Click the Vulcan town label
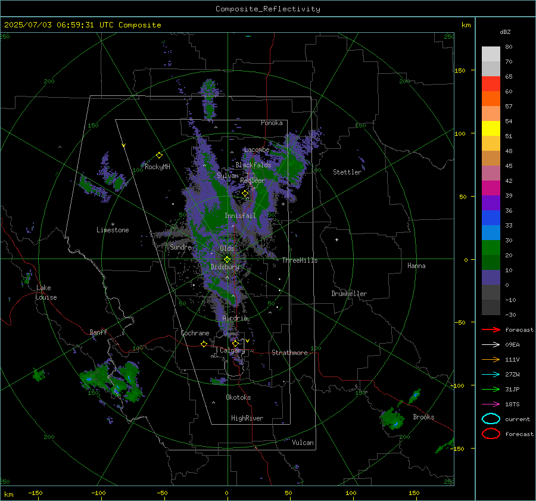The image size is (536, 501). coord(303,443)
